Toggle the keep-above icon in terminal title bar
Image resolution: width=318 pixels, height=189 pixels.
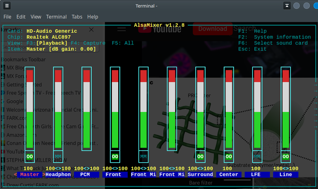coord(287,5)
